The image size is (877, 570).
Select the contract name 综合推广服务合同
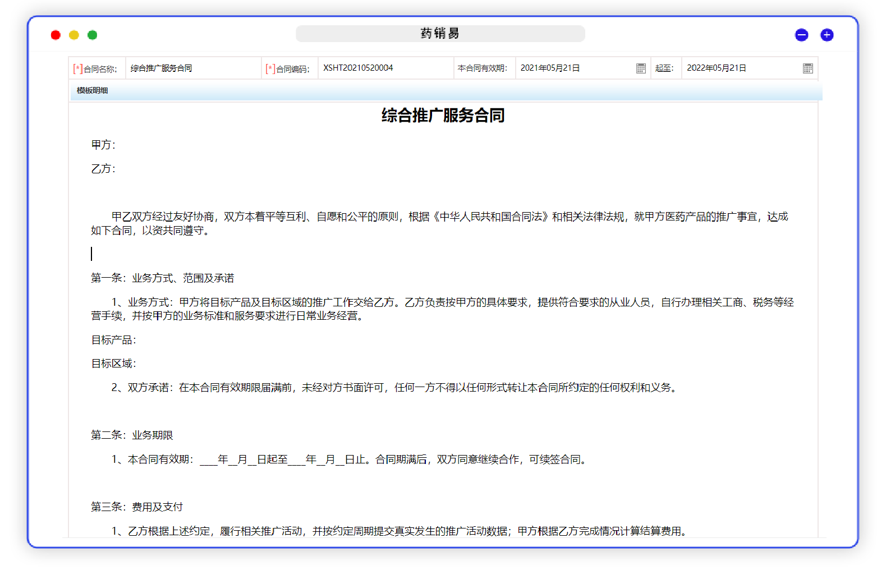tap(160, 68)
